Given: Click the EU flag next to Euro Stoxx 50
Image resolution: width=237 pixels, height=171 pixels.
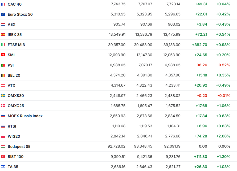Looking at the screenshot, I should [3, 14].
